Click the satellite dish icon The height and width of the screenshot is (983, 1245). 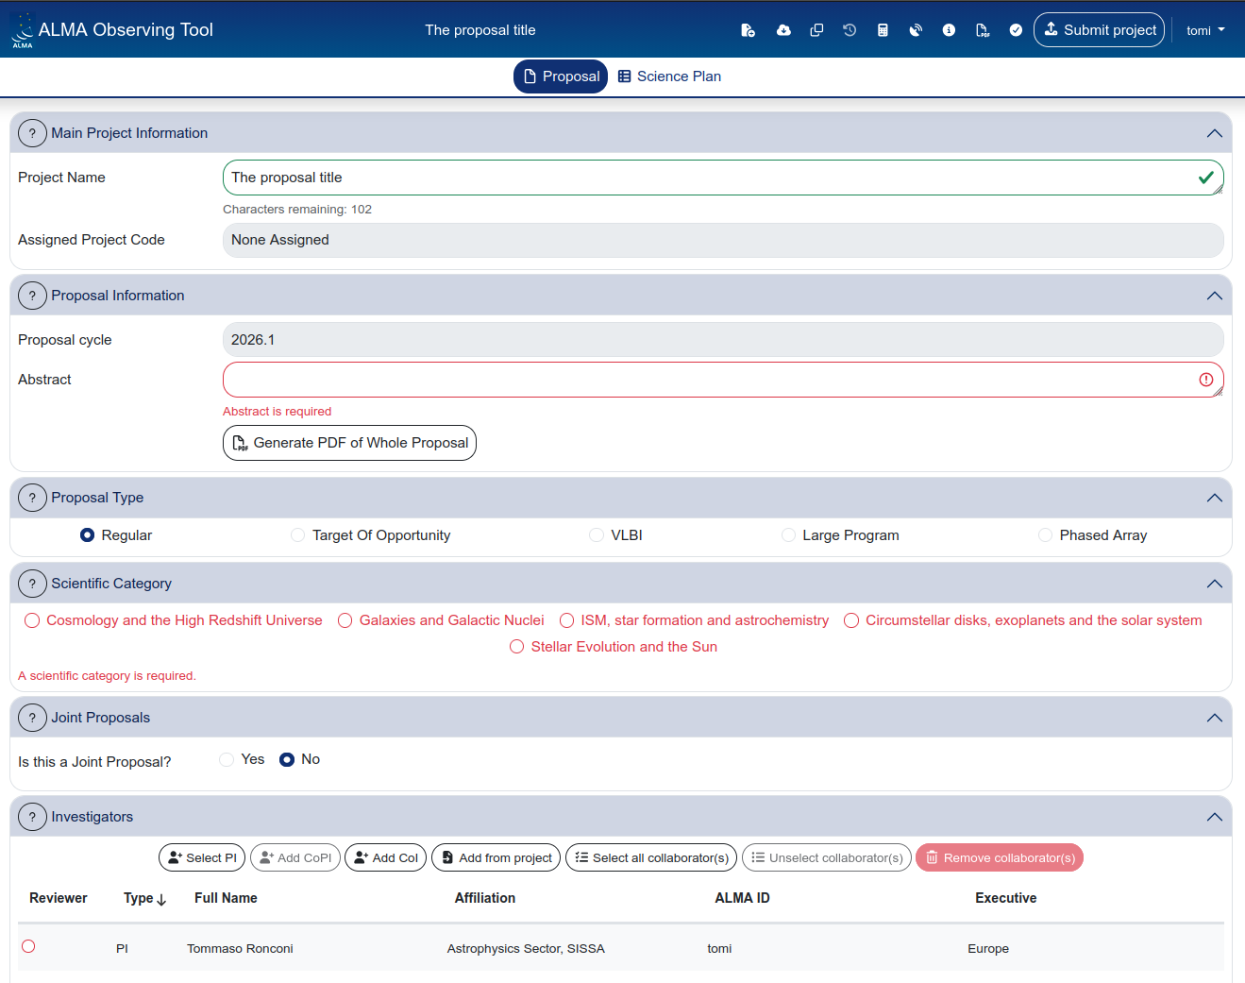[x=916, y=30]
